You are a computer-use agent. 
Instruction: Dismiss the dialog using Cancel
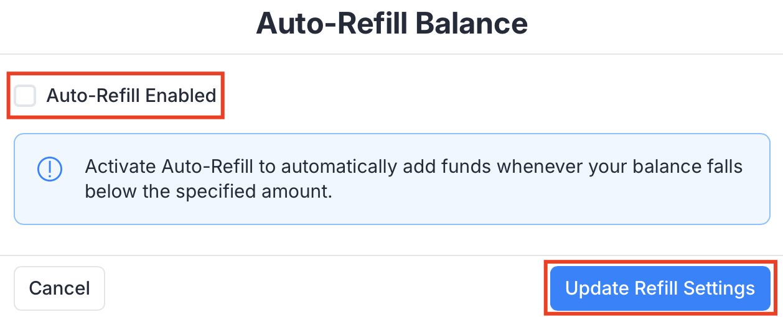pyautogui.click(x=59, y=288)
